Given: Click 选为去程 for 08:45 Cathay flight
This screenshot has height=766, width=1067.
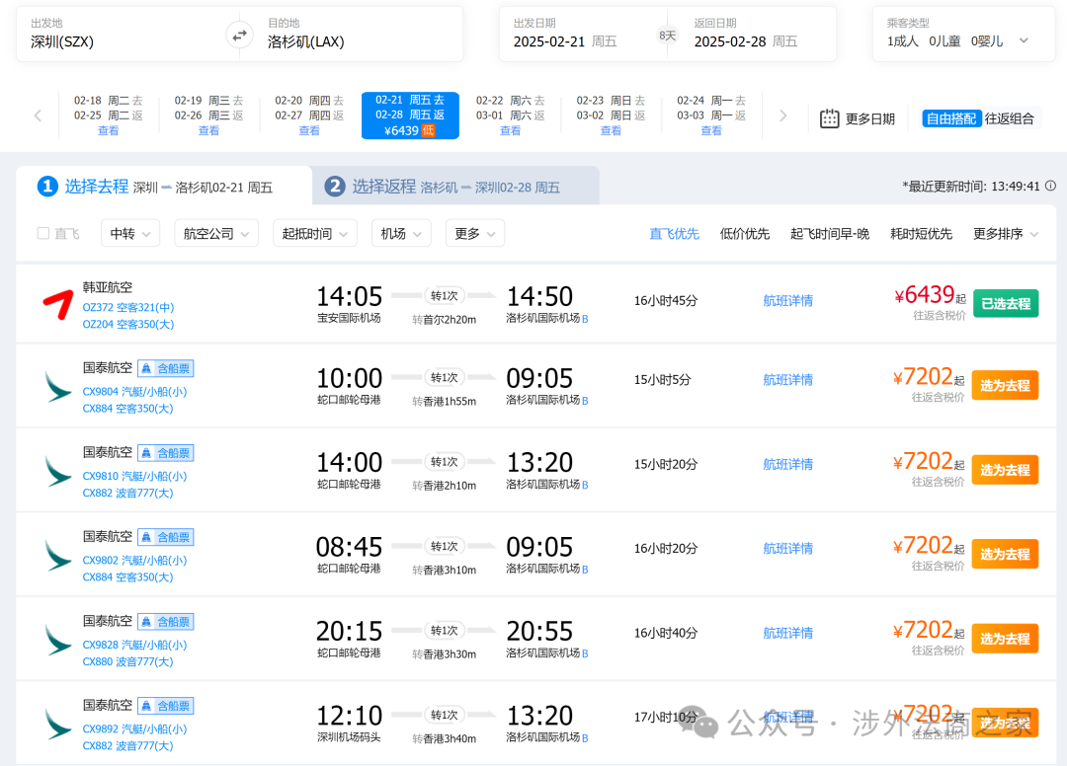Looking at the screenshot, I should 1005,554.
